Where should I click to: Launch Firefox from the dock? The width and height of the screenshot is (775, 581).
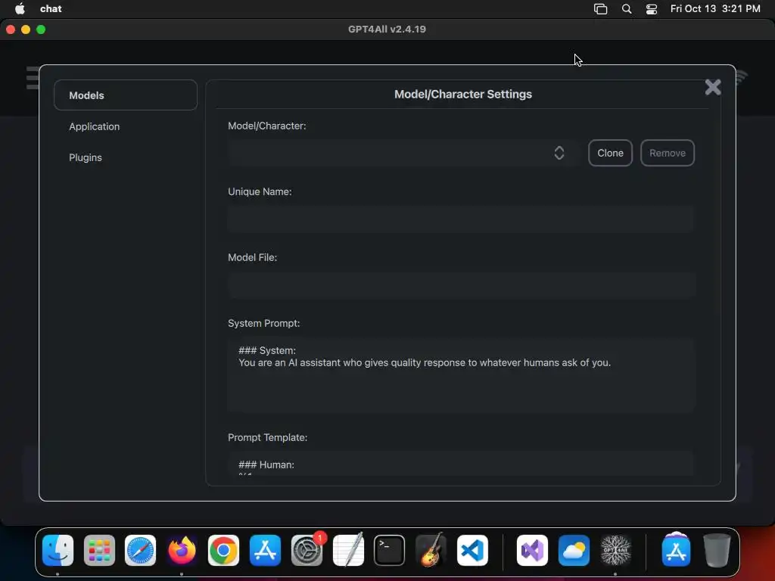point(182,551)
